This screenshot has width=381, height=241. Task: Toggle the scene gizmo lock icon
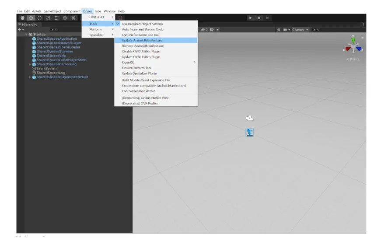click(362, 38)
